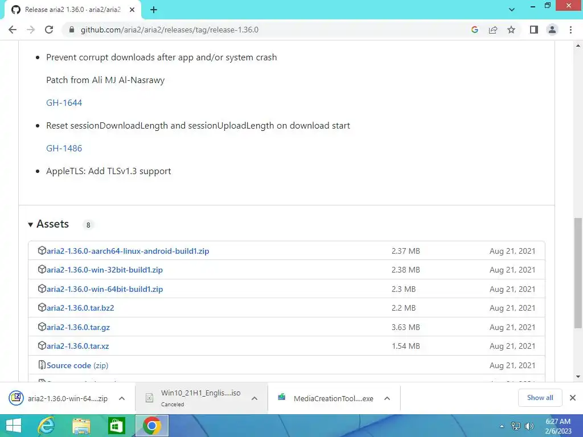This screenshot has width=583, height=437.
Task: Click the Google icon in address bar
Action: coord(474,30)
